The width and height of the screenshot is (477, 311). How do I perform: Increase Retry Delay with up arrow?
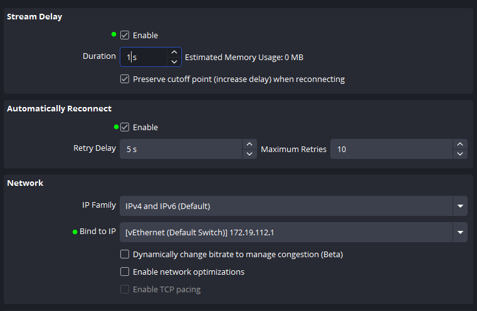click(249, 145)
